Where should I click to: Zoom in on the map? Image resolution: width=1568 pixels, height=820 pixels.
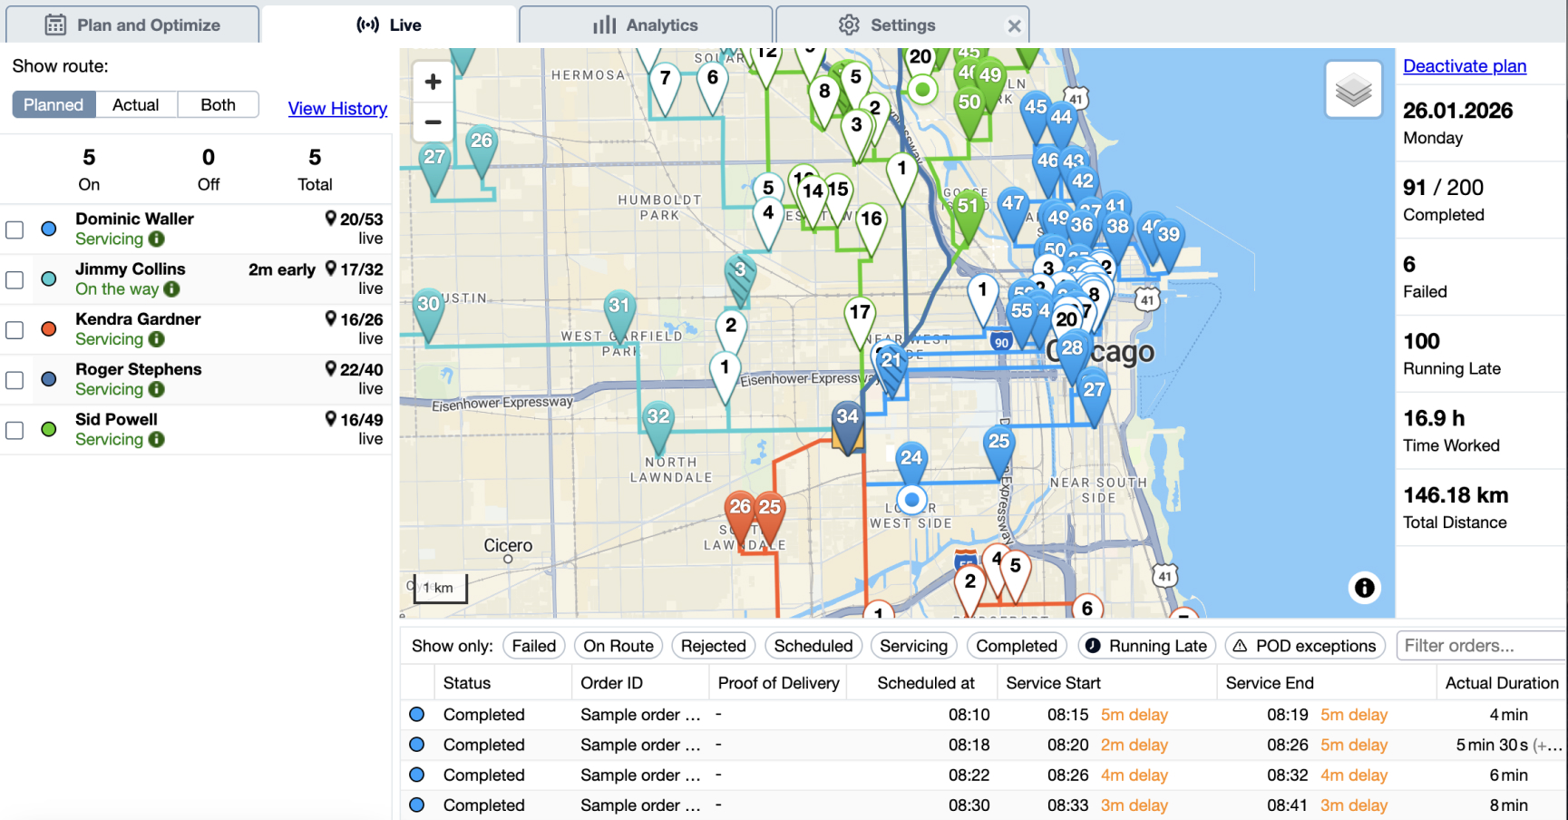coord(433,82)
